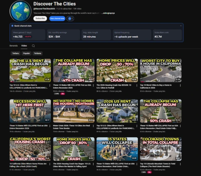Filter videos by Populer chip

(x=26, y=53)
